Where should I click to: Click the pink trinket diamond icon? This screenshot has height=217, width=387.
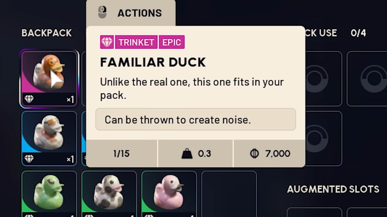coord(107,42)
